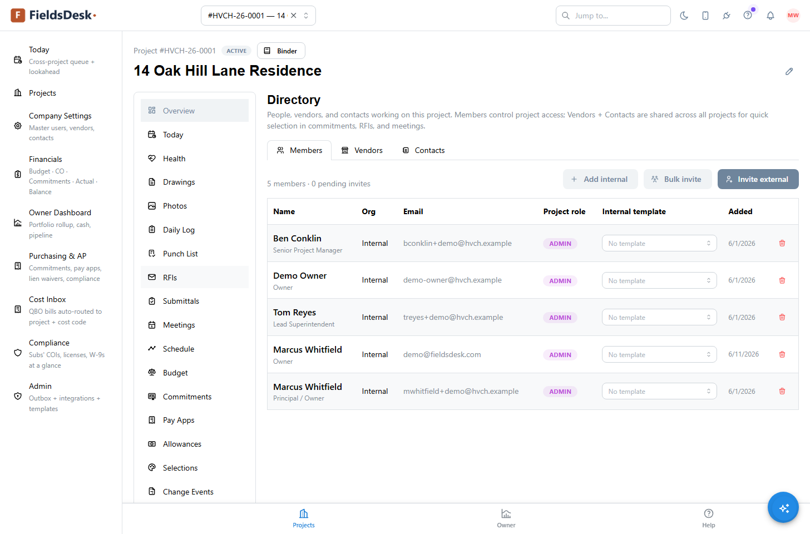The height and width of the screenshot is (534, 810).
Task: Open Meetings in project menu
Action: coord(195,325)
